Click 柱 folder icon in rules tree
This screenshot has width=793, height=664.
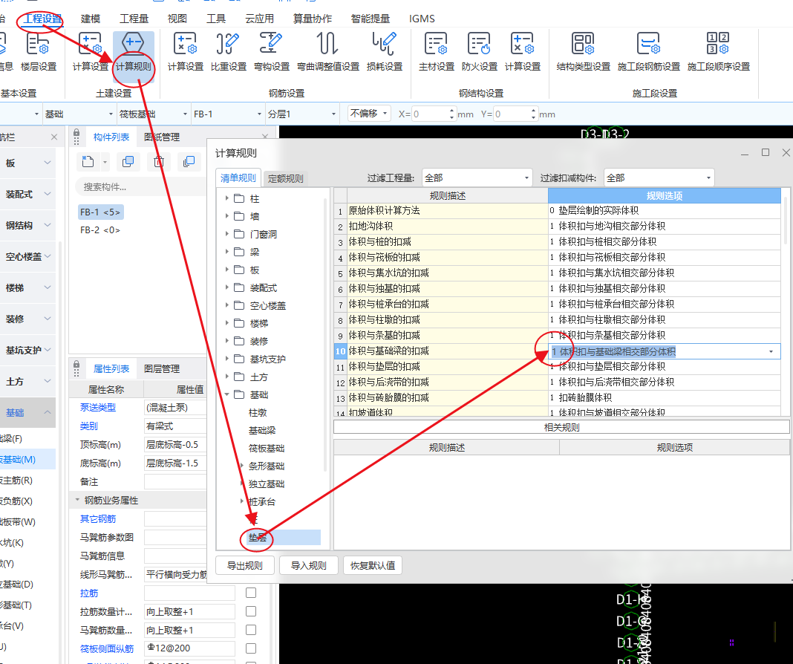[x=239, y=198]
